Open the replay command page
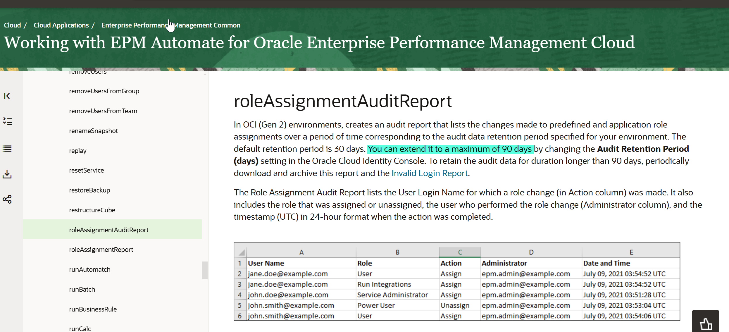The height and width of the screenshot is (332, 729). point(77,150)
